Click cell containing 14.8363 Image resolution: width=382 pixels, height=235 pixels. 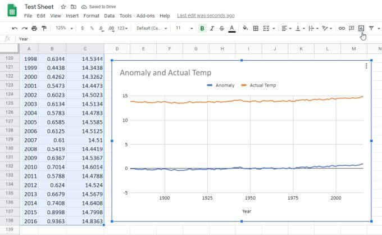[85, 221]
